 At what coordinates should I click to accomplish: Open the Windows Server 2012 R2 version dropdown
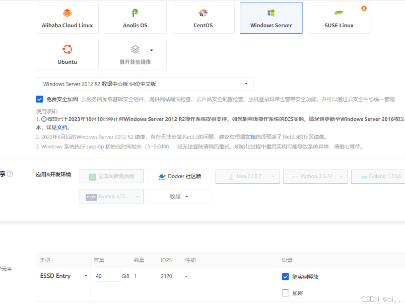[145, 84]
